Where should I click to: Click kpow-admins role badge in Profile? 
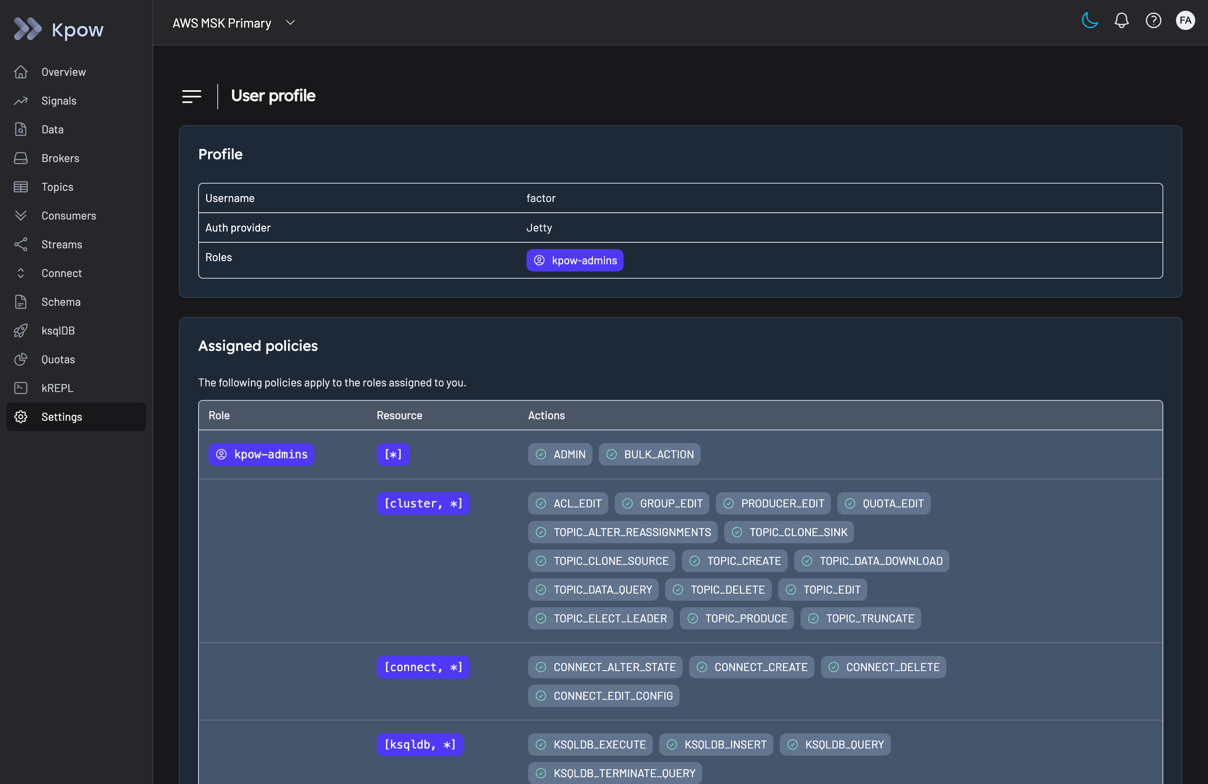tap(574, 261)
